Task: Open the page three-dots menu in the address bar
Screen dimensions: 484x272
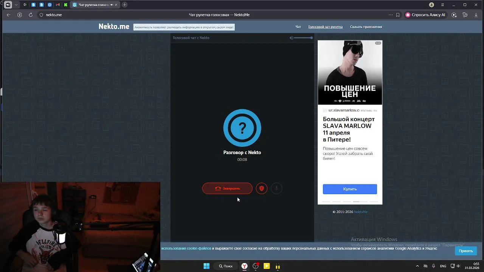Action: click(x=391, y=15)
